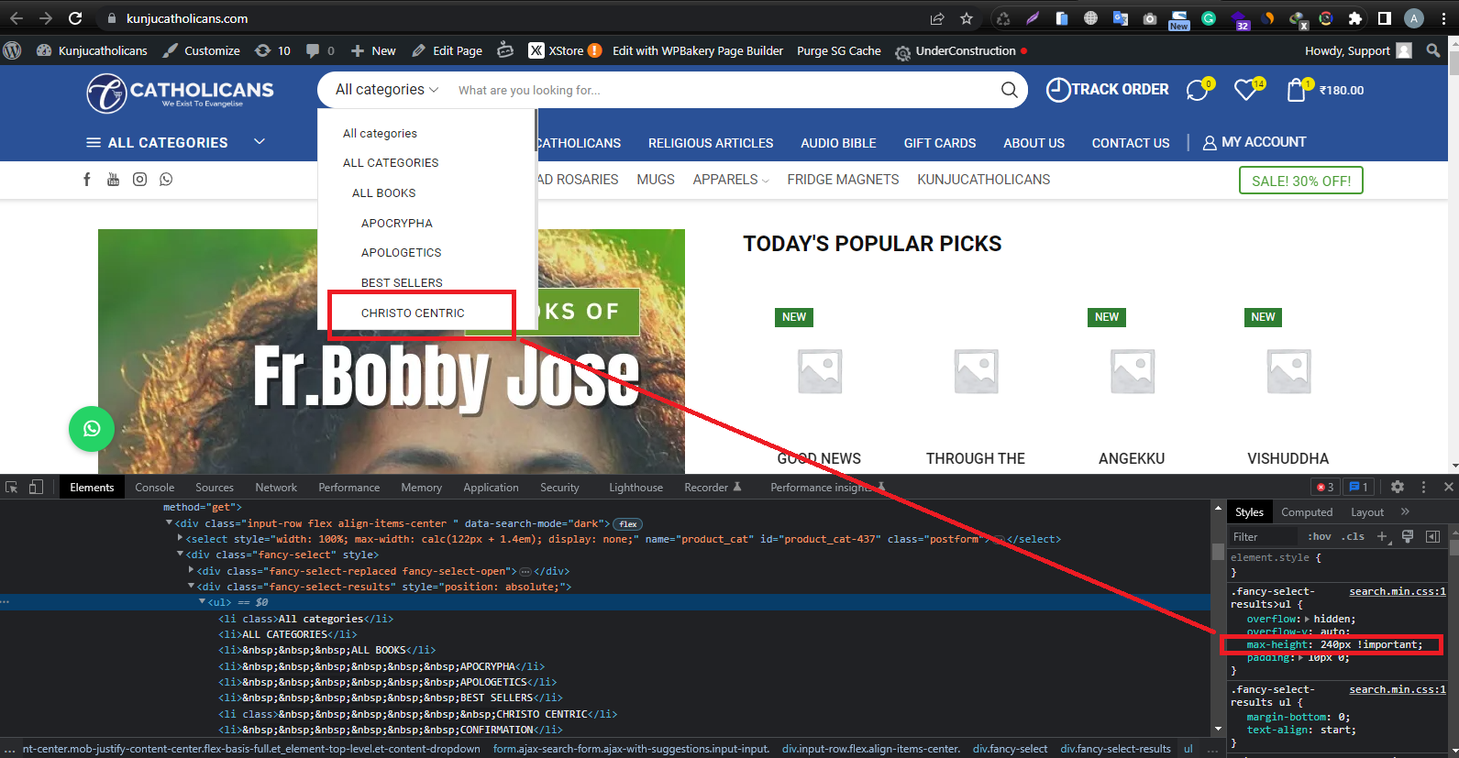Click Purge SG Cache in admin bar
Screen dimensions: 1459x758
(x=839, y=50)
